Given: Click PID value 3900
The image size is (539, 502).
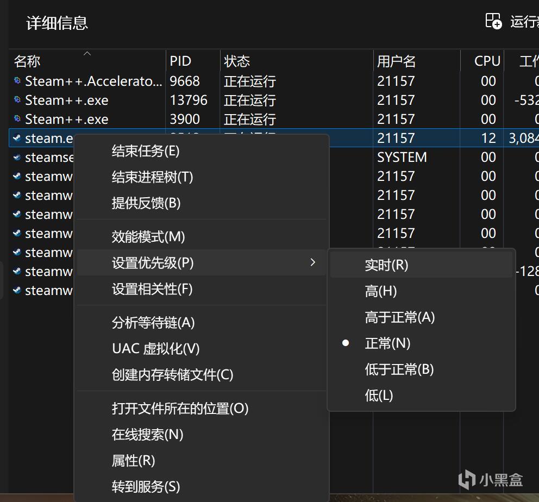Looking at the screenshot, I should (185, 119).
